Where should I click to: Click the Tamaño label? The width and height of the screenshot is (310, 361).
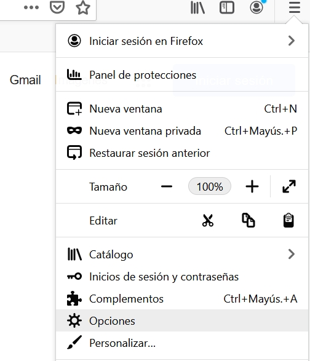(108, 187)
